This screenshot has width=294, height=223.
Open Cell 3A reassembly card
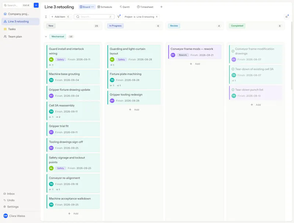73,111
